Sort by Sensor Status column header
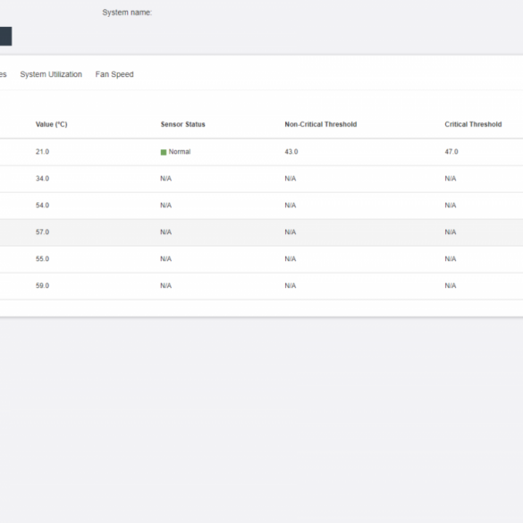Image resolution: width=523 pixels, height=523 pixels. click(x=182, y=124)
